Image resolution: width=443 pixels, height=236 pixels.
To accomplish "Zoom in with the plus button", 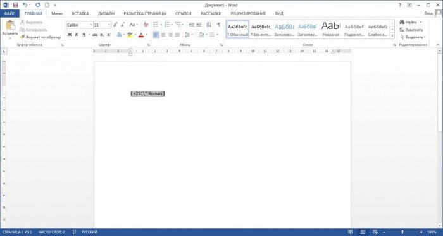I will (x=421, y=232).
